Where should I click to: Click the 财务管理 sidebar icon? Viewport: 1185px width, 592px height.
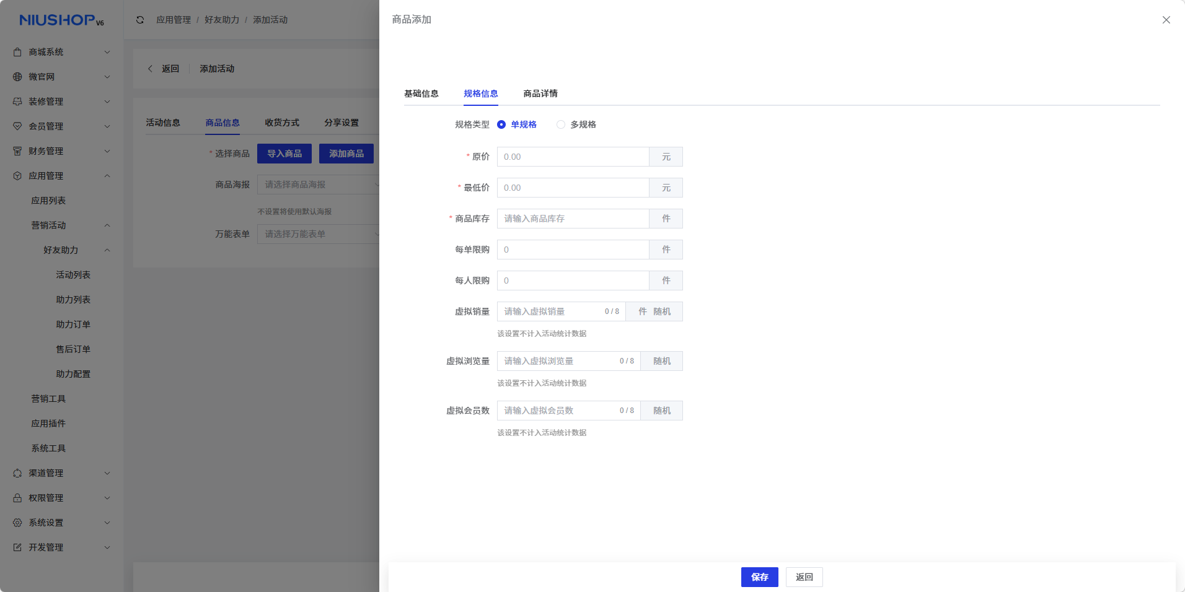(17, 151)
